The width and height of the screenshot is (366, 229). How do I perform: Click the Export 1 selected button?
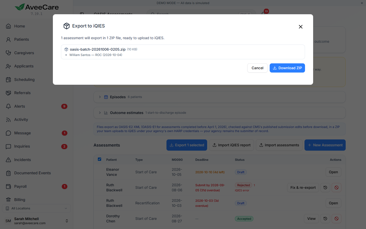187,145
